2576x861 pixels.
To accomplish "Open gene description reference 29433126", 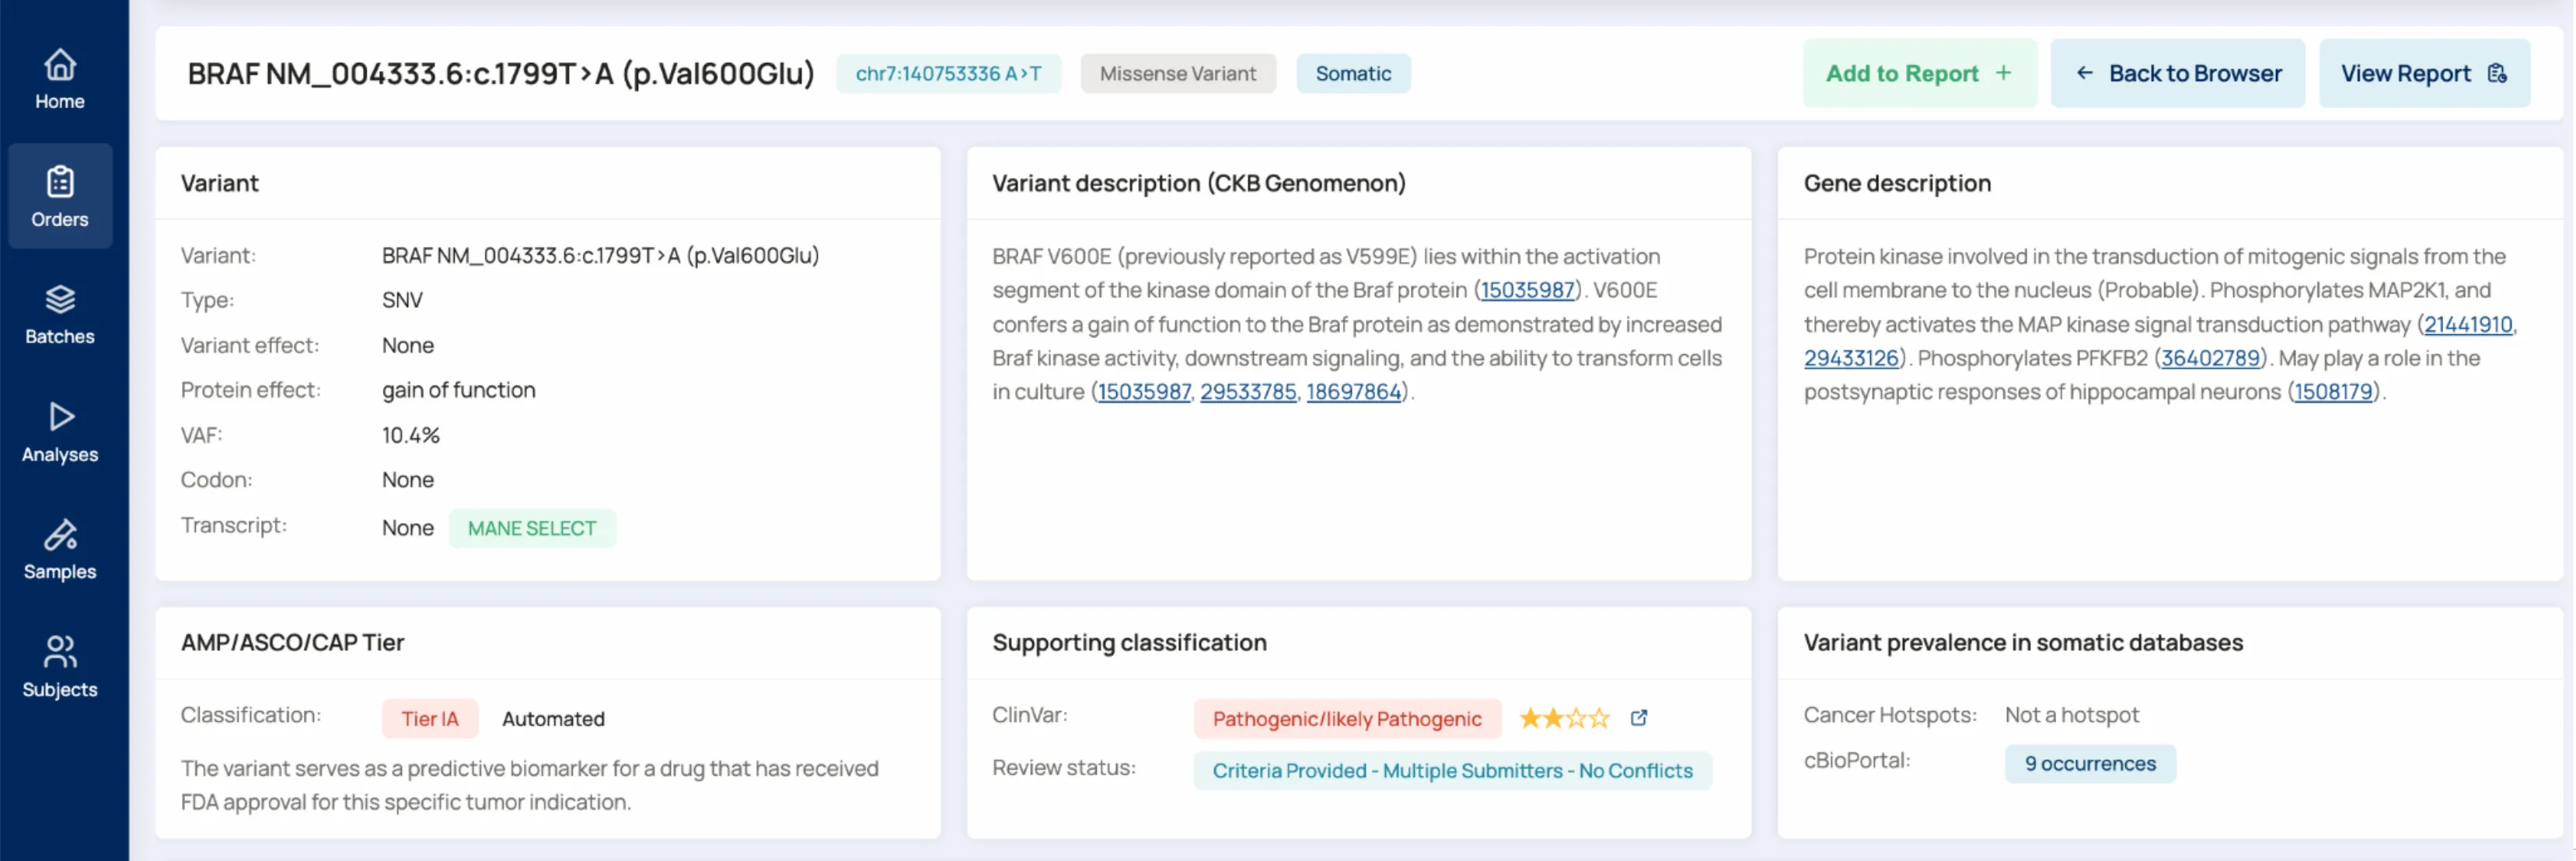I will (x=1850, y=358).
